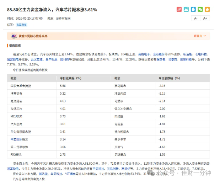
Task: Select the 第三代半导体 table cell
Action: [x=32, y=147]
